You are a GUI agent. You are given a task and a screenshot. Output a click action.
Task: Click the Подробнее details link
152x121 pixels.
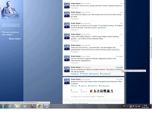coord(100,97)
